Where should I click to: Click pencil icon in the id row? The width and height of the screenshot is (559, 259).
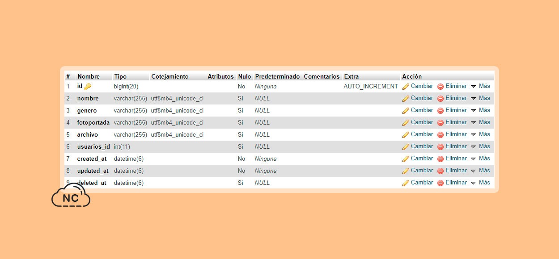(406, 87)
